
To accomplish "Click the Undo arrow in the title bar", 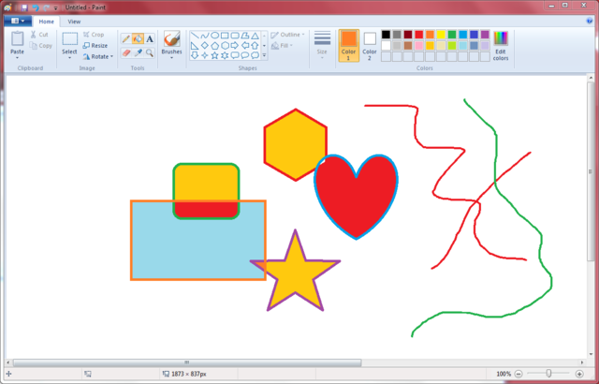I will coord(36,7).
